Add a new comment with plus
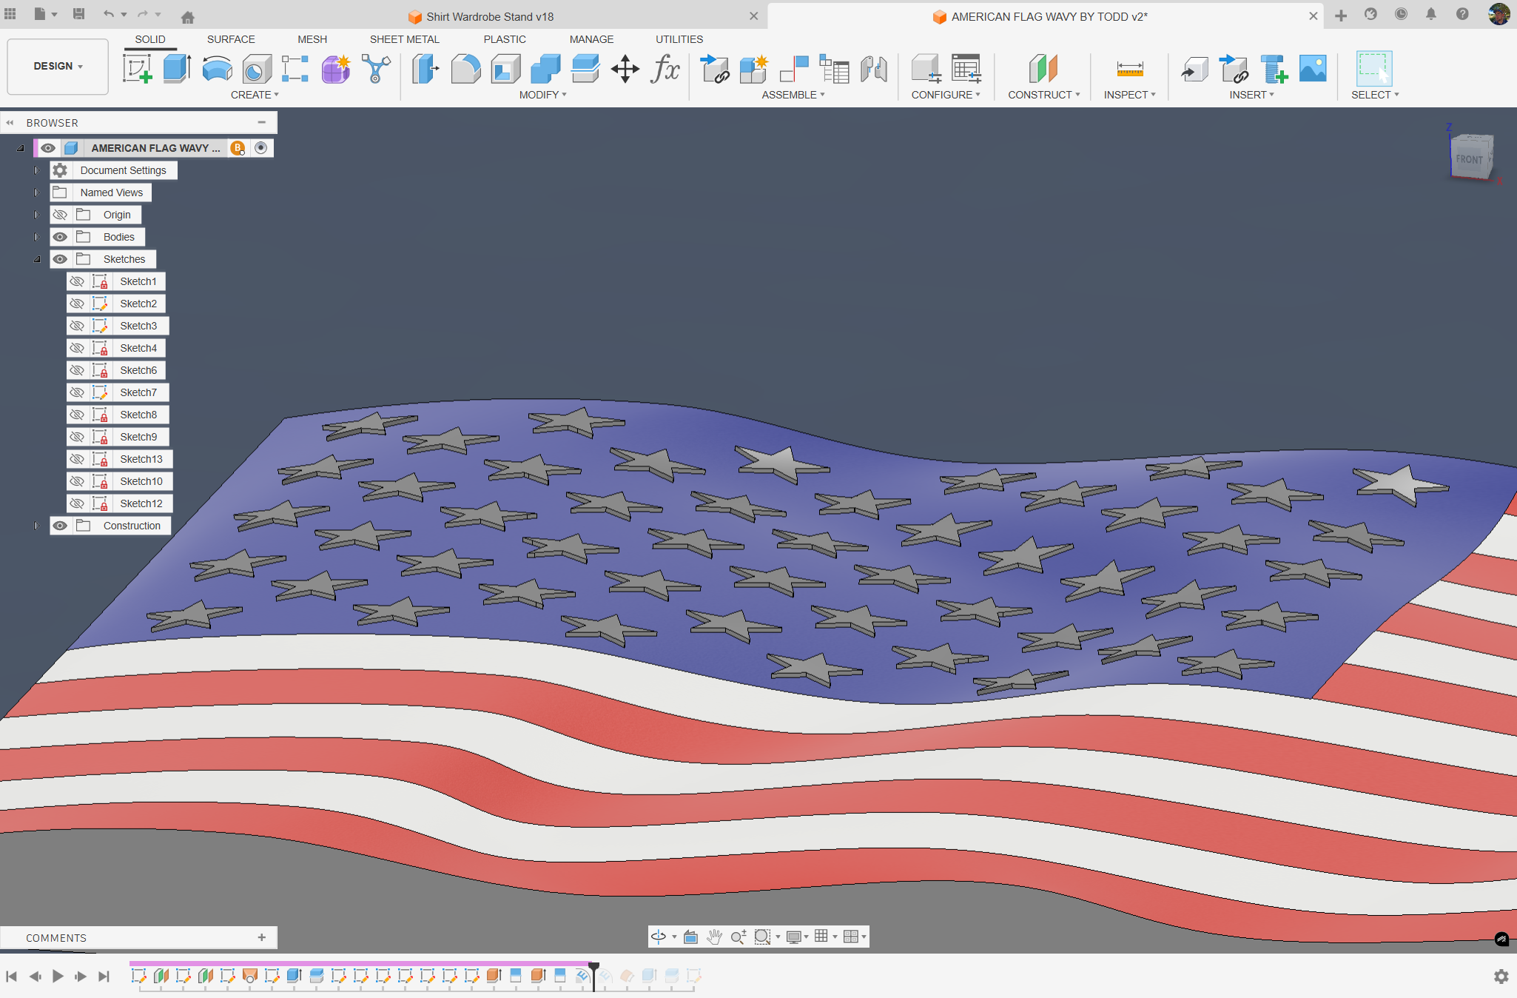This screenshot has height=998, width=1517. pyautogui.click(x=261, y=937)
